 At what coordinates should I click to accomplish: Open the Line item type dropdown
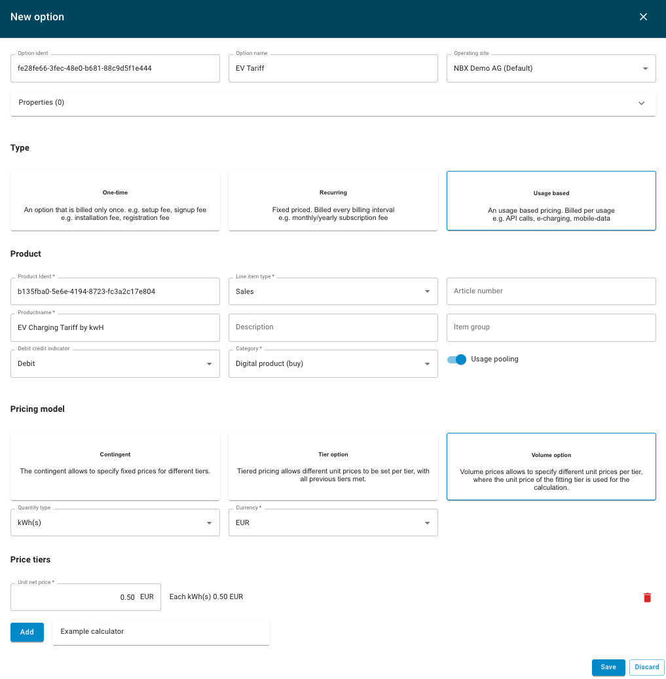click(333, 291)
